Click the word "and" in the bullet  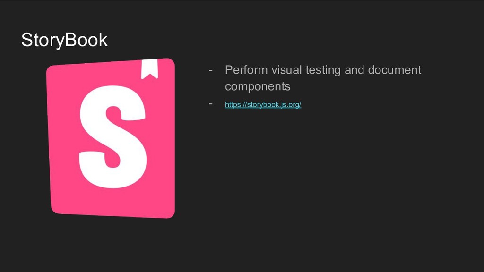[354, 70]
